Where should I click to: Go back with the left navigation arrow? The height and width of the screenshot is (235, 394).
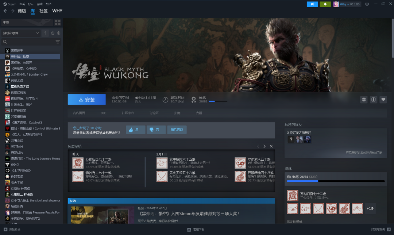(5, 11)
